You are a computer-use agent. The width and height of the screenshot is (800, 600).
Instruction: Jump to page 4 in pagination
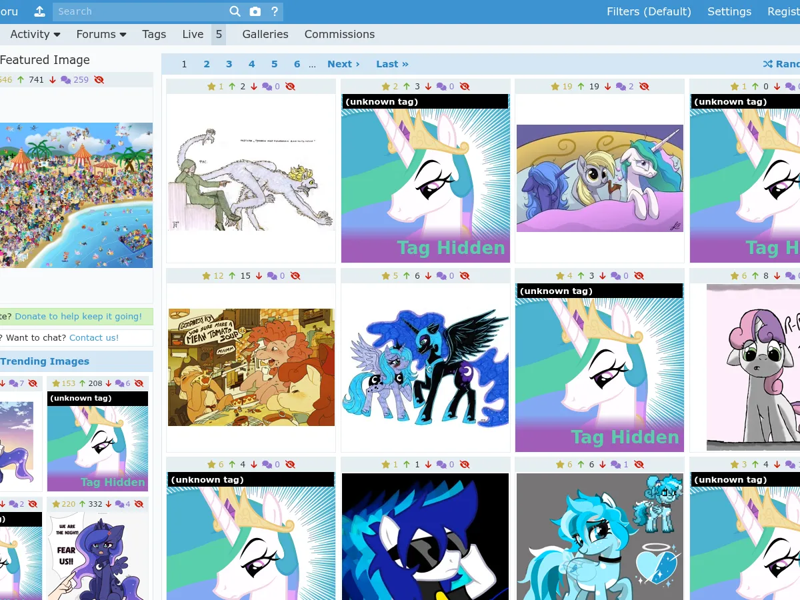[x=251, y=64]
